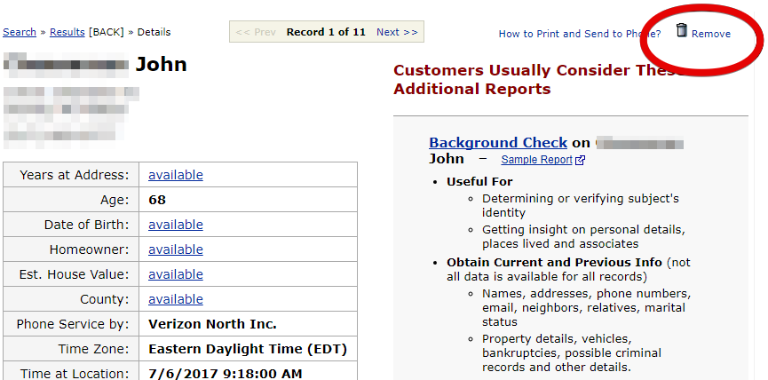Click the trash can icon beside Remove
This screenshot has width=768, height=380.
pos(681,30)
